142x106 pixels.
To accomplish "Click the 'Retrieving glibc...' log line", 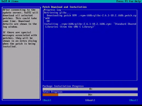I will (57, 13).
